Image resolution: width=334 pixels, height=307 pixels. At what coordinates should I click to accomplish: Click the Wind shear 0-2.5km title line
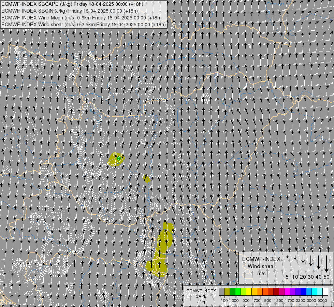coord(84,25)
